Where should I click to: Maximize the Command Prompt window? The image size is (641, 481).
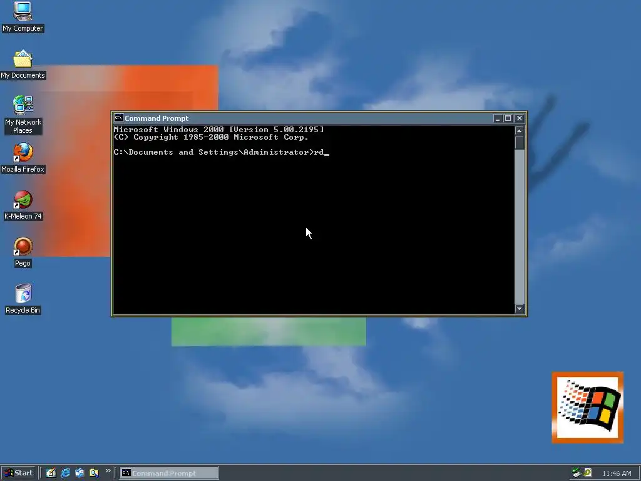coord(508,118)
